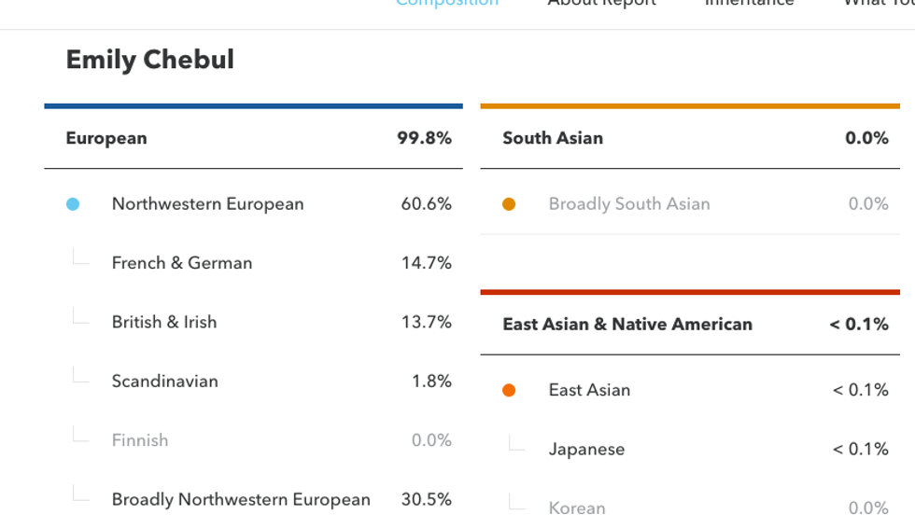Screen dimensions: 915x528
Task: Select Broadly Northwestern European entry
Action: coord(241,499)
